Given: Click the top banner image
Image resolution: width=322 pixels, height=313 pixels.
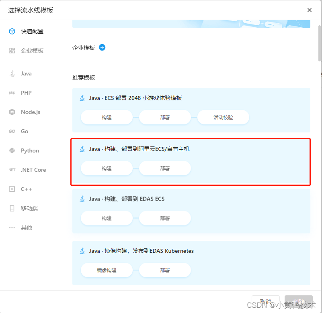Looking at the screenshot, I should click(191, 24).
